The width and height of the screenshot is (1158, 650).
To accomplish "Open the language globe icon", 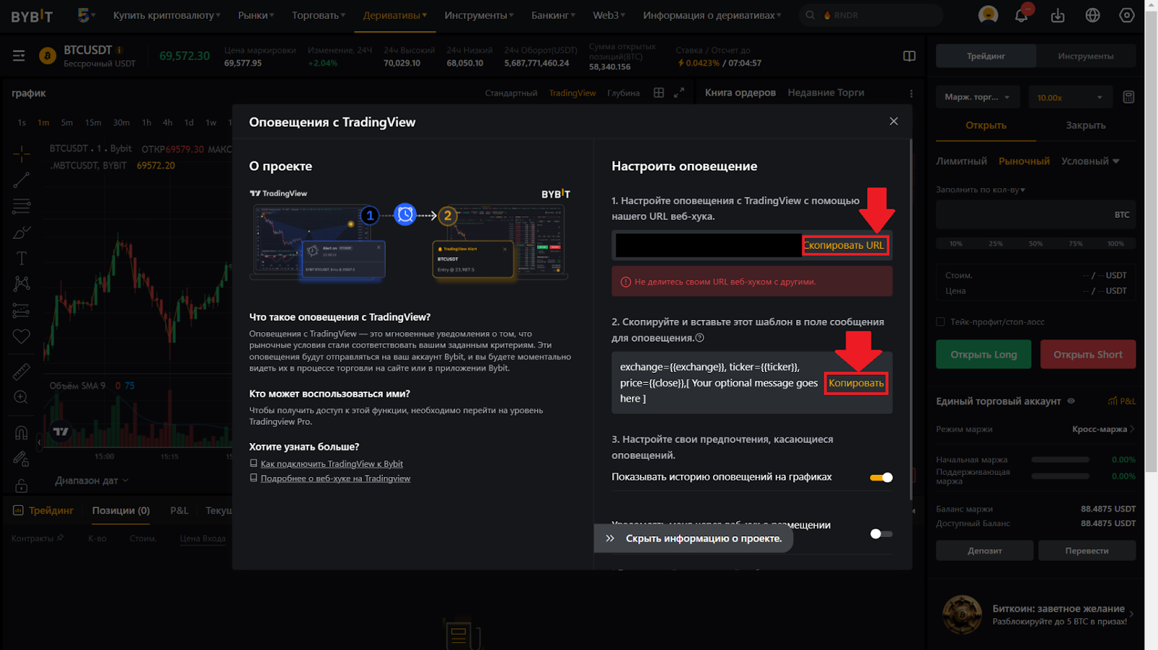I will (x=1093, y=15).
